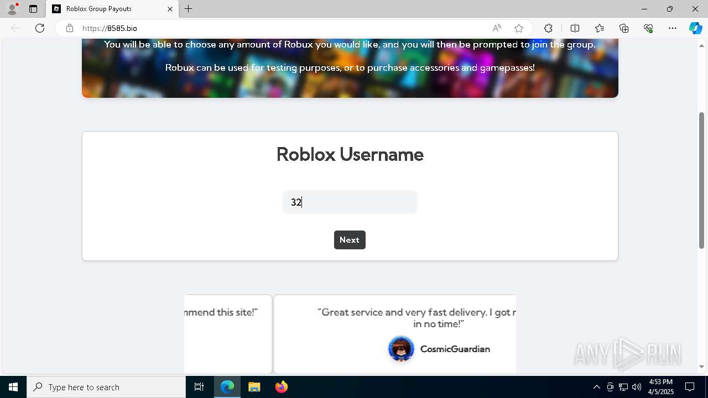Open a new tab with plus button
The image size is (708, 398).
(189, 9)
